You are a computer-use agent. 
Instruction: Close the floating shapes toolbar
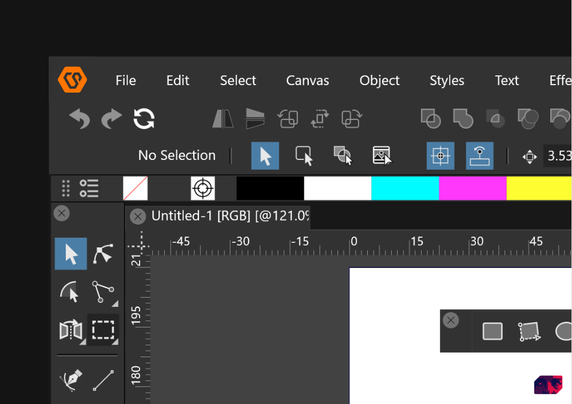click(x=451, y=321)
